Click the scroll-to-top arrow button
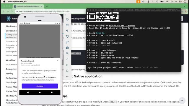189x106 pixels. 182,101
